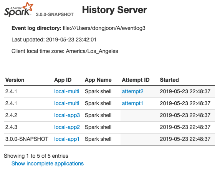
Task: Sort table by Attempt ID column
Action: pyautogui.click(x=136, y=80)
